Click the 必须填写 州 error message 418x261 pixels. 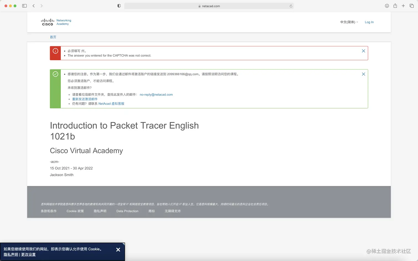click(77, 51)
